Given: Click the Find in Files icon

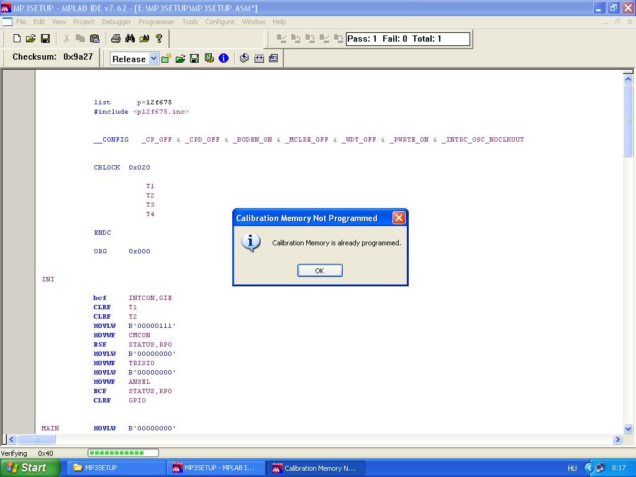Looking at the screenshot, I should (x=144, y=39).
